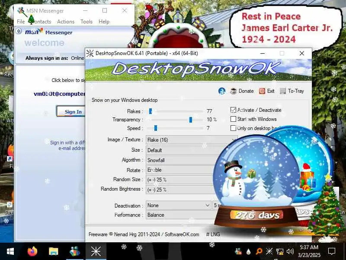Toggle the Activate / Deactivate checkbox

click(x=233, y=110)
